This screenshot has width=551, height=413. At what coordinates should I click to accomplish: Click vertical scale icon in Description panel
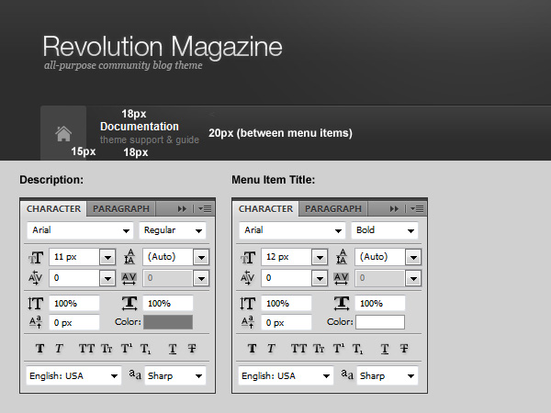click(36, 303)
